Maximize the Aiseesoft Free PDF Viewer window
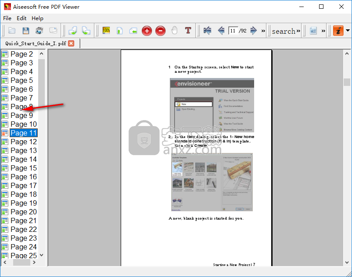 [x=321, y=7]
